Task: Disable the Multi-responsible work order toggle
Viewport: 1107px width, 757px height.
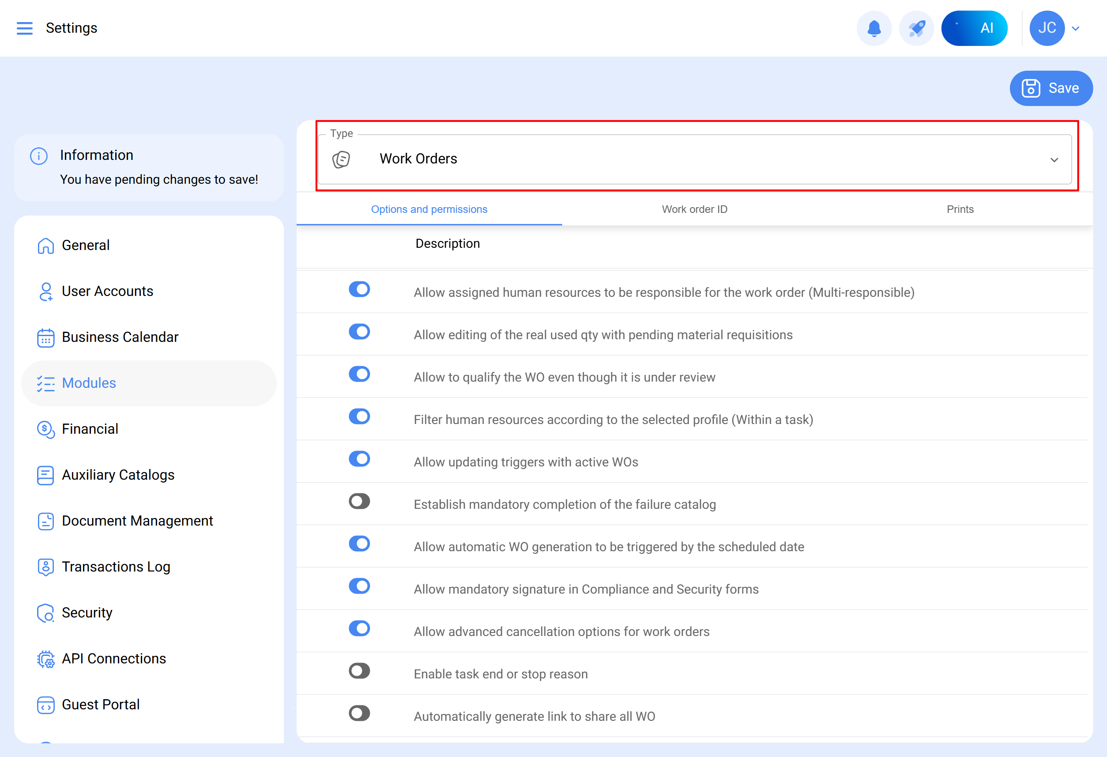Action: pyautogui.click(x=359, y=289)
